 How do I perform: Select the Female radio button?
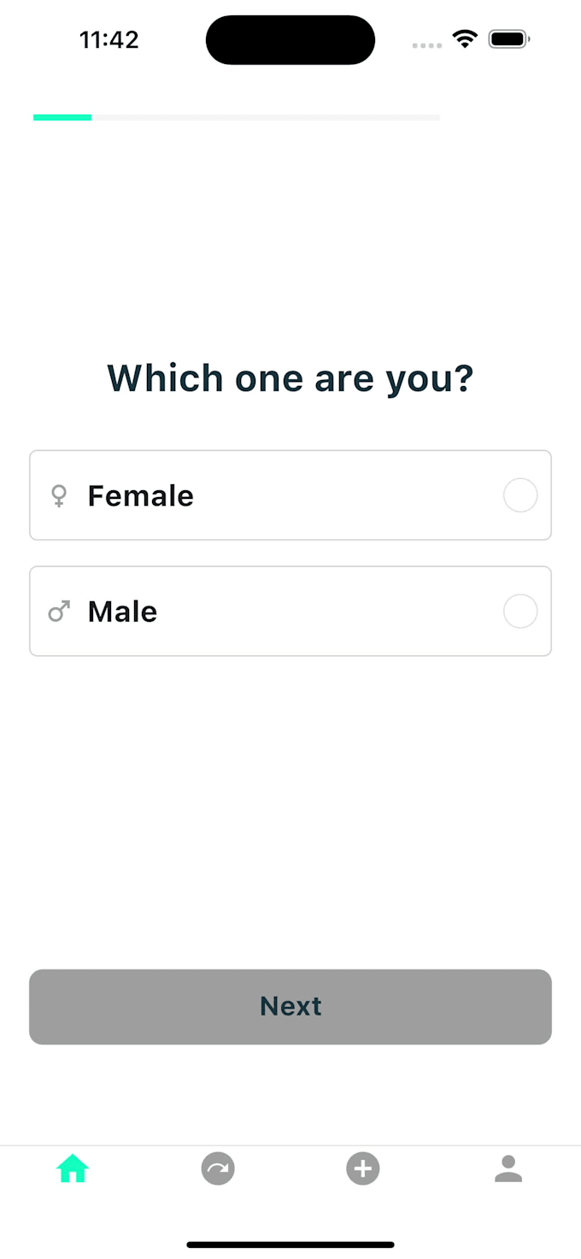click(520, 495)
